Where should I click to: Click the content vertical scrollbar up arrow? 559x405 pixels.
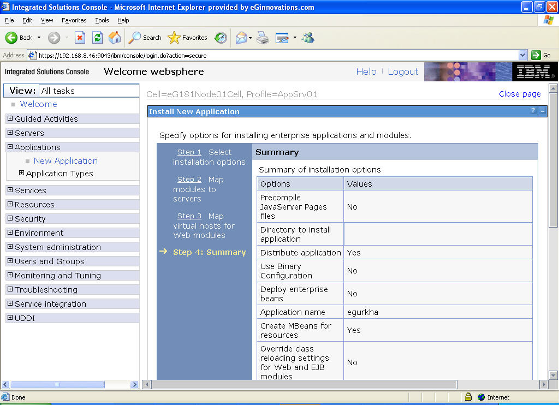coord(553,88)
